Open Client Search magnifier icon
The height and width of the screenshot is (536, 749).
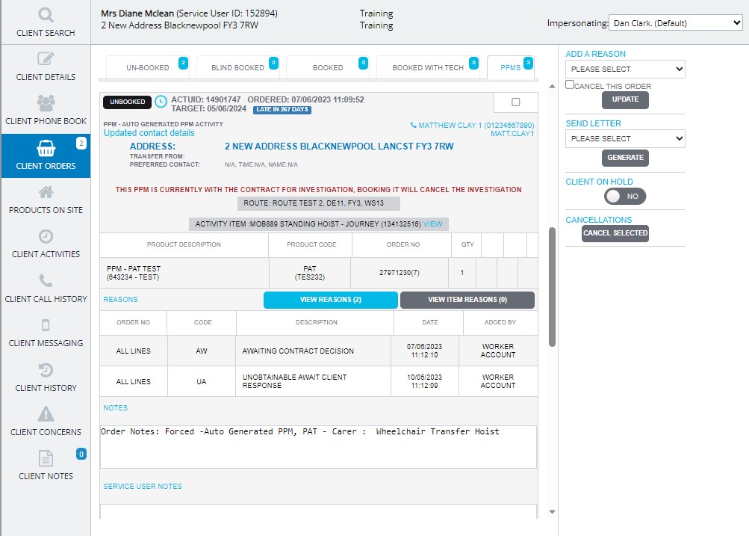point(46,15)
